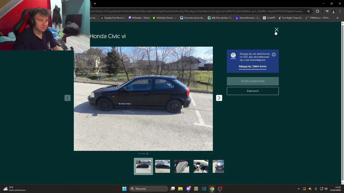Select the tire tread thumbnail
The image size is (344, 193).
coord(182,166)
